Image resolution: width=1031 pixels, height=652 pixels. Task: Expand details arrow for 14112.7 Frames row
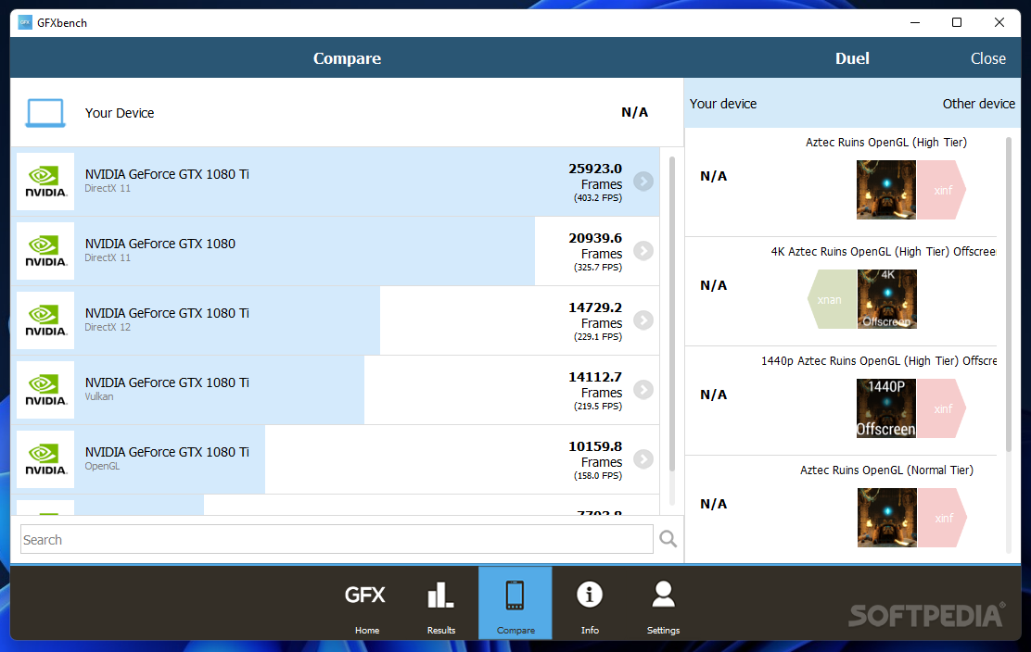[643, 390]
